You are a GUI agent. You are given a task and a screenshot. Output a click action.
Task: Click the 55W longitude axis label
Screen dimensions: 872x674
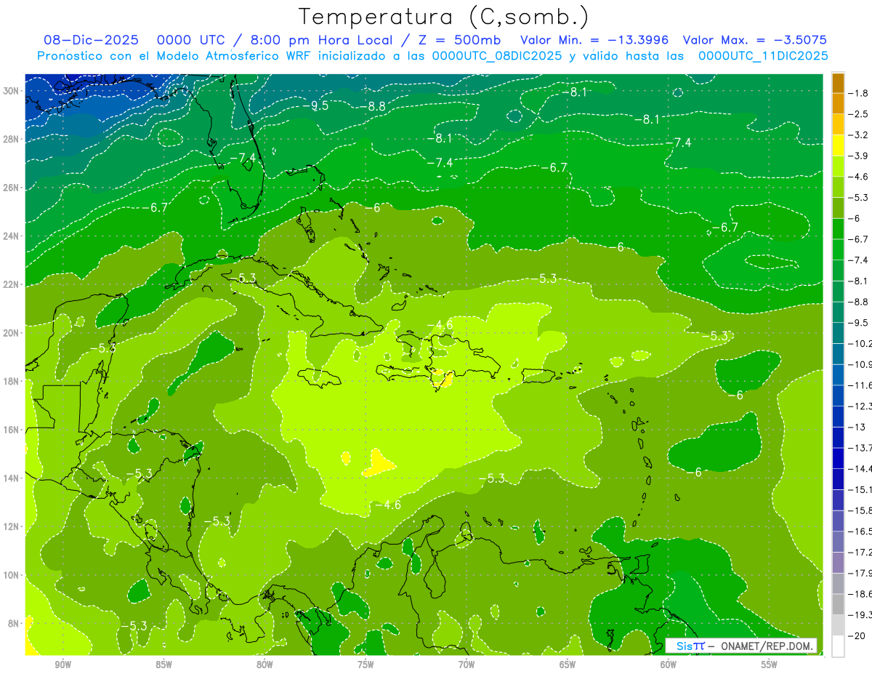pos(770,665)
